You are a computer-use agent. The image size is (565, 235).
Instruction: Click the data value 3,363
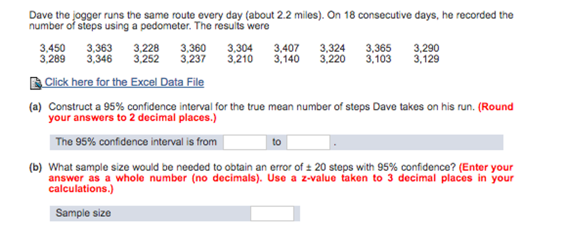click(99, 48)
